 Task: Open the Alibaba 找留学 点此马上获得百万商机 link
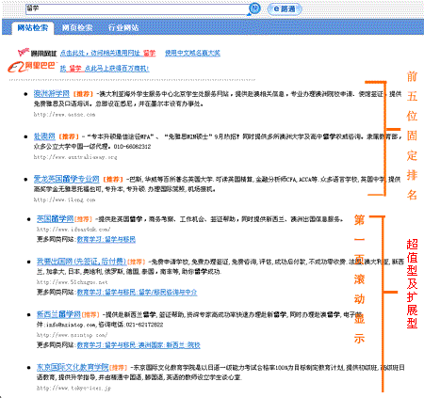point(105,69)
